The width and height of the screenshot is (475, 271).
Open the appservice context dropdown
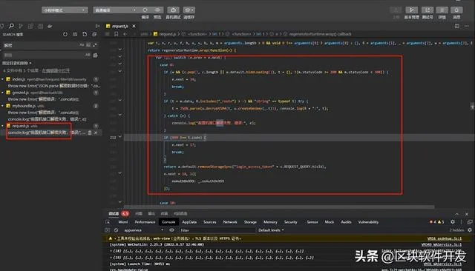143,230
